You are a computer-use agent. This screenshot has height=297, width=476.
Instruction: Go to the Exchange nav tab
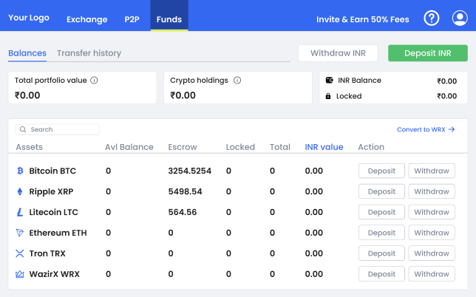coord(86,19)
